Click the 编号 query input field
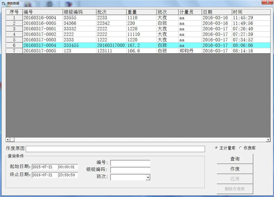The height and width of the screenshot is (197, 274). coord(130,163)
